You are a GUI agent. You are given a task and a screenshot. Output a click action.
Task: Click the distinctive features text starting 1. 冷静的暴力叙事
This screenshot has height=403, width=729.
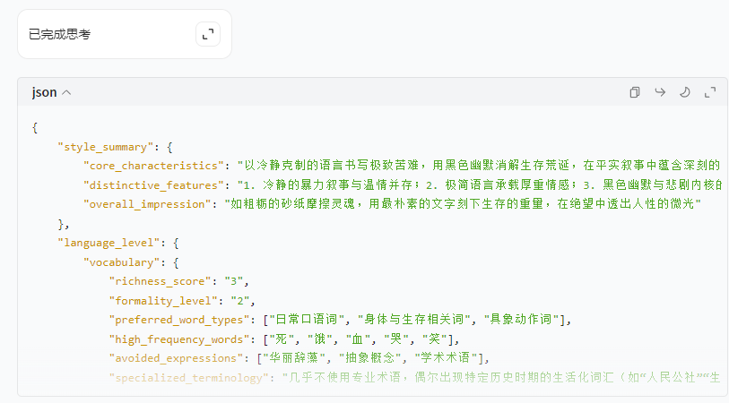click(x=479, y=184)
